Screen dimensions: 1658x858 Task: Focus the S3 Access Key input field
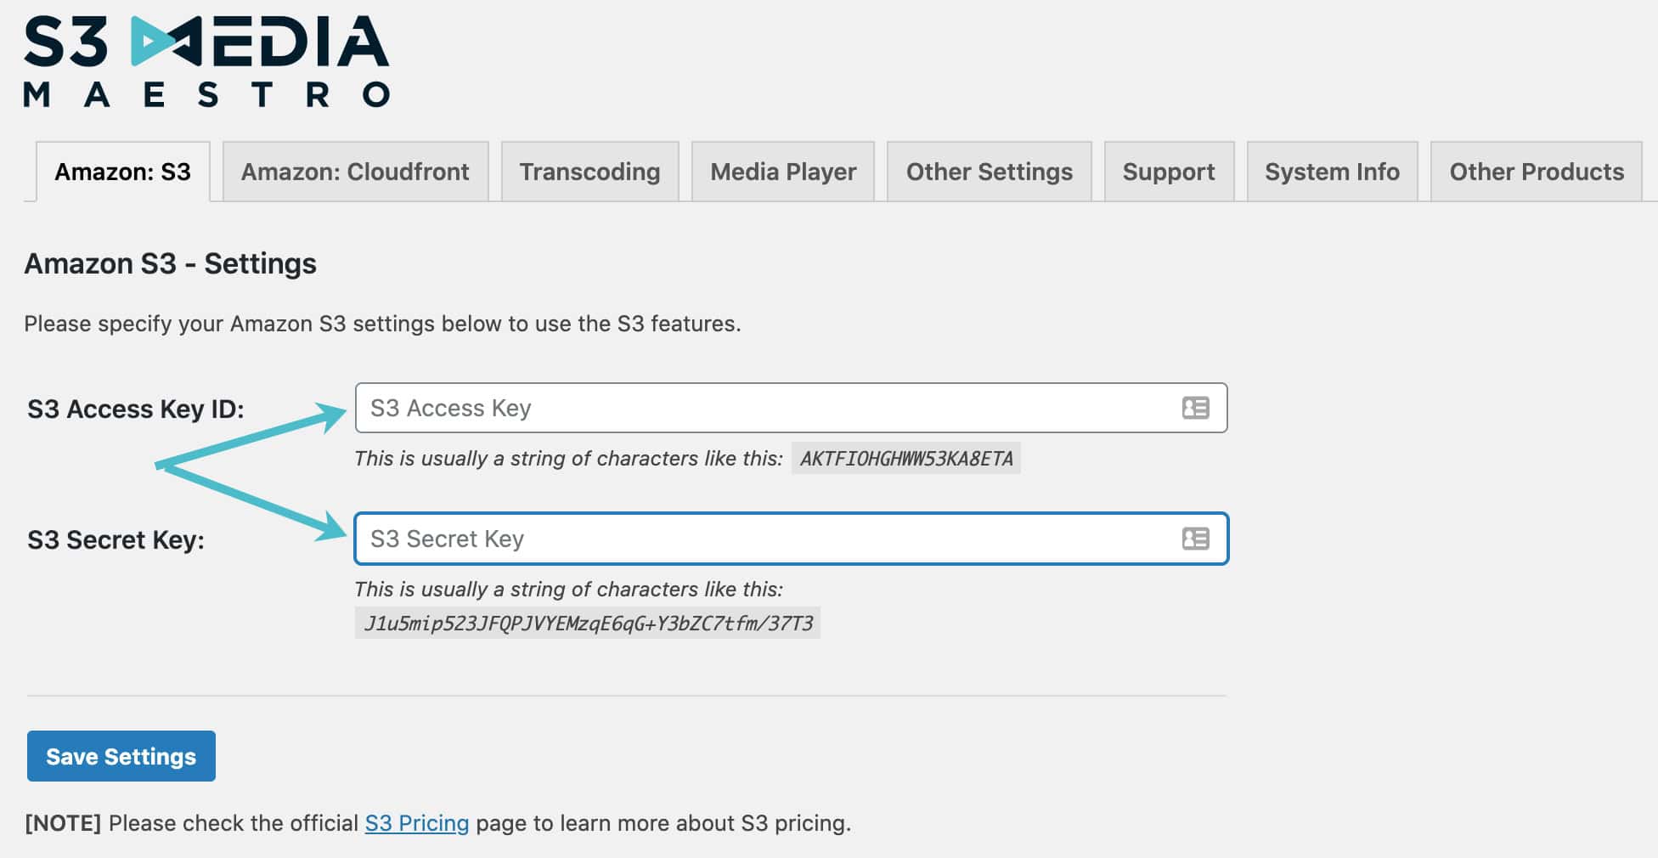click(x=791, y=408)
